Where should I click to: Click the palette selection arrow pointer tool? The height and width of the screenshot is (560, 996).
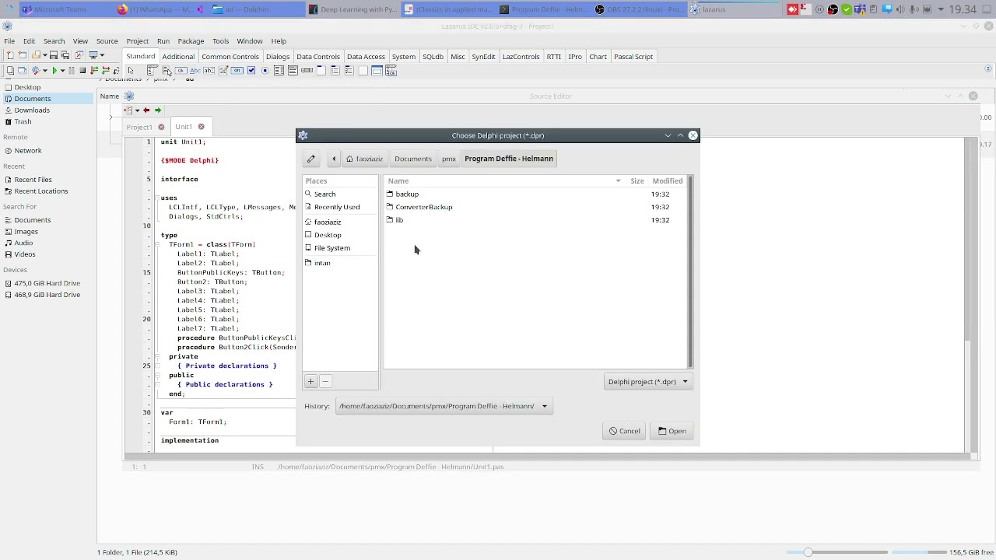pos(131,70)
